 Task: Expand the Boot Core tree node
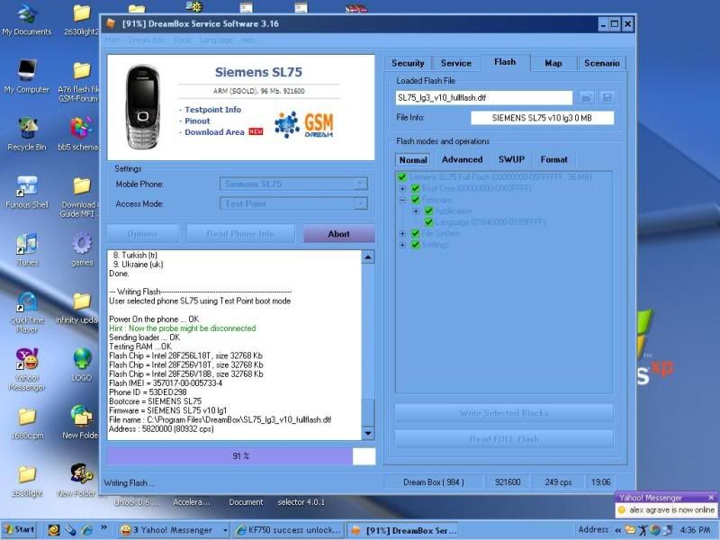402,188
